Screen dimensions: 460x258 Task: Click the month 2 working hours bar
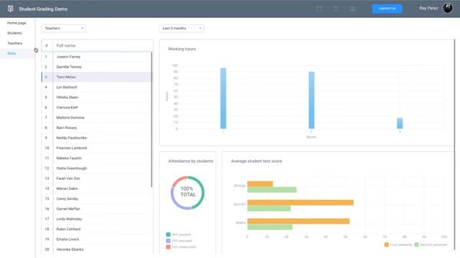(311, 100)
